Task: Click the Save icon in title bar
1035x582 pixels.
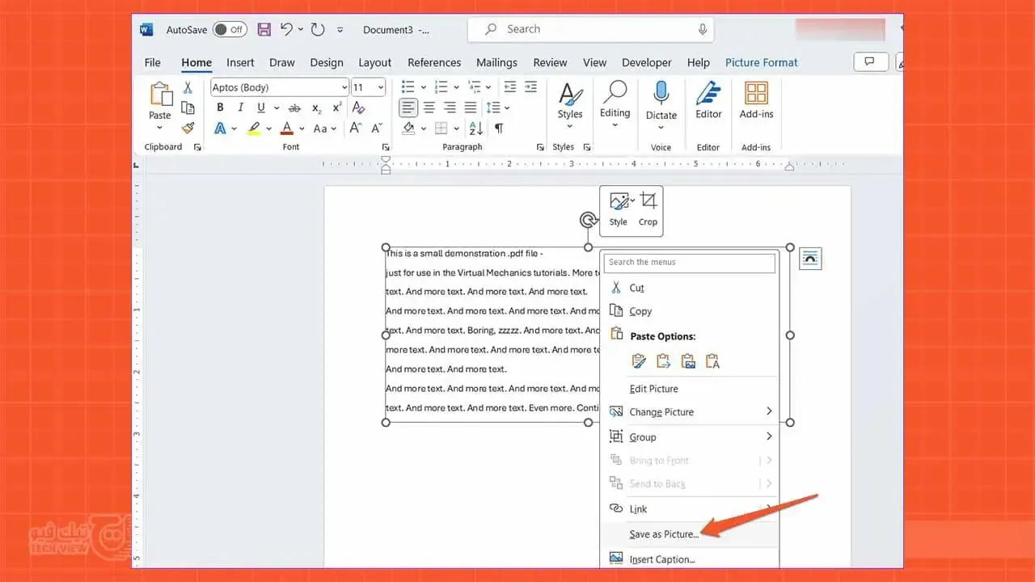Action: point(264,29)
